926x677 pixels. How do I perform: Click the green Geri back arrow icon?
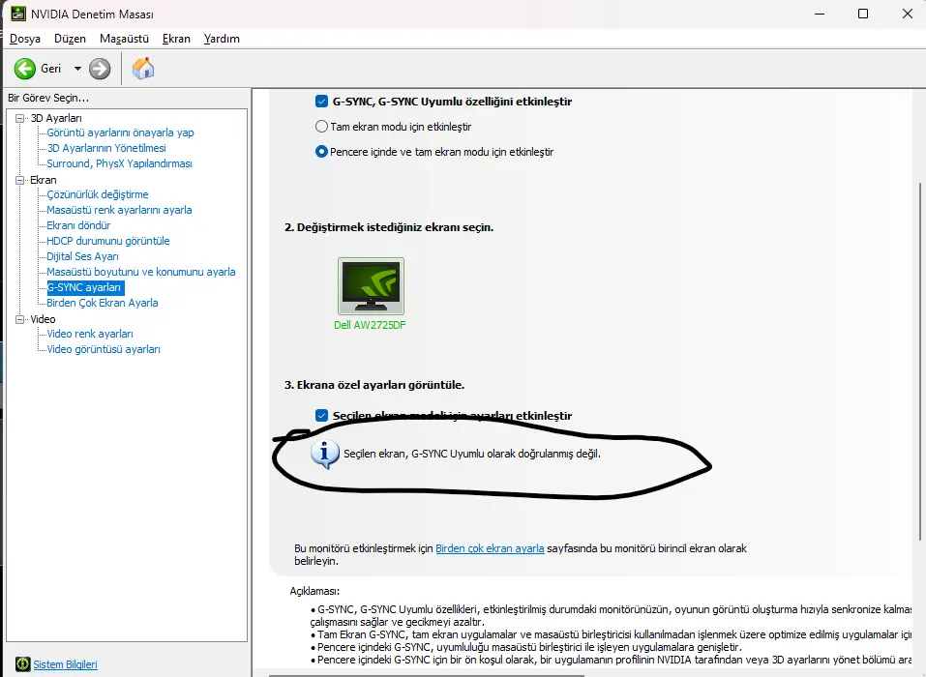point(25,69)
